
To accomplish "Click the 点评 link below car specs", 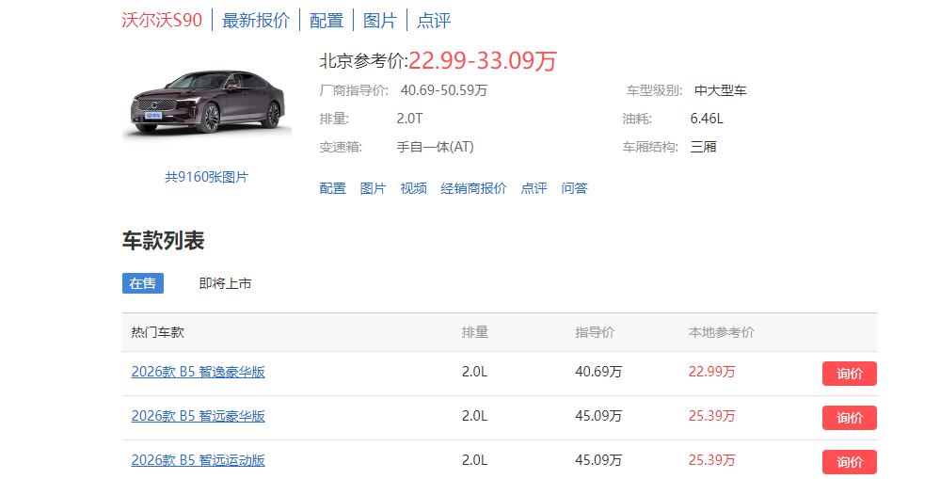I will pyautogui.click(x=534, y=188).
